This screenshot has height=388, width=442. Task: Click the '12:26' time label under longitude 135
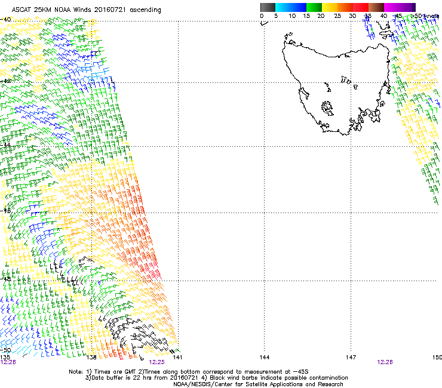pos(8,362)
